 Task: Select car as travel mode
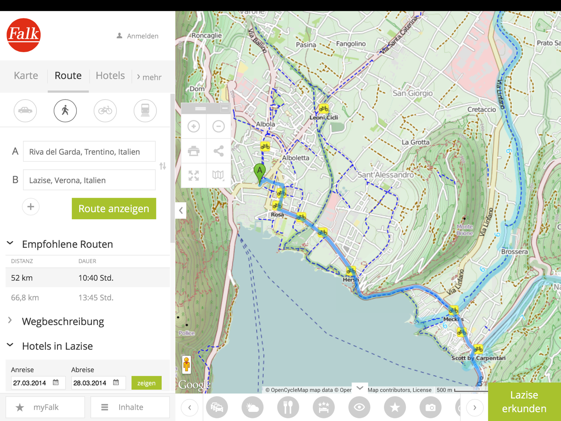(25, 111)
